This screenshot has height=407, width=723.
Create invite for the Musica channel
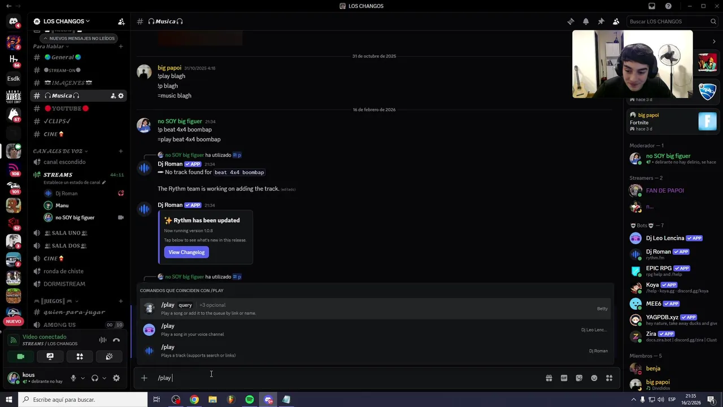pos(113,96)
